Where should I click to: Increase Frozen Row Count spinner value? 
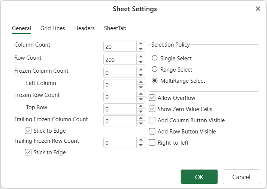[141, 94]
